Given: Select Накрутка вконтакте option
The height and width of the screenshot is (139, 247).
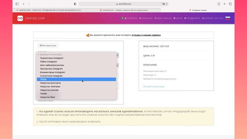Looking at the screenshot, I should (76, 83).
